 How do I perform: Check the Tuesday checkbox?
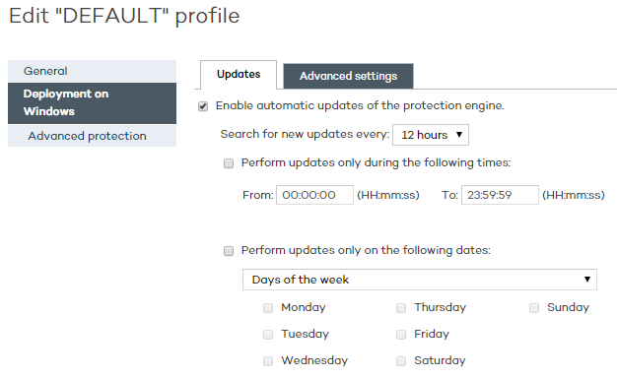268,335
